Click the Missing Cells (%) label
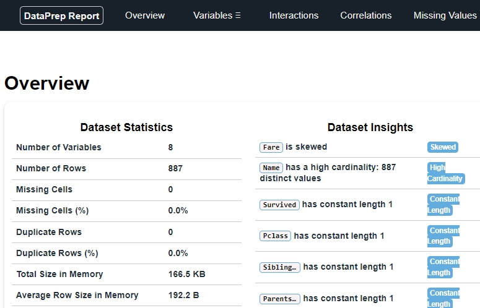Screen dimensions: 480x308 click(x=53, y=210)
